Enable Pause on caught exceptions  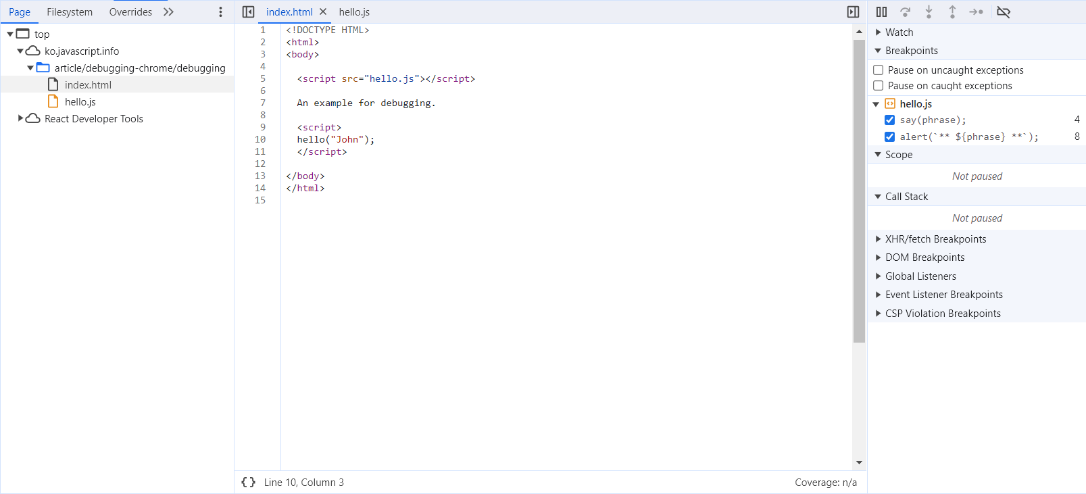pyautogui.click(x=879, y=86)
